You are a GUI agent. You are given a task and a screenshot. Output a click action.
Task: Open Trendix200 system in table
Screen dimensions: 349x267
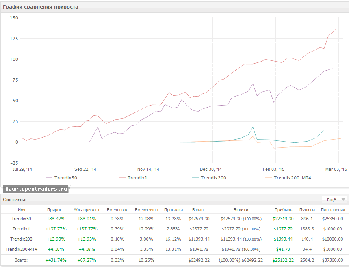pyautogui.click(x=22, y=239)
